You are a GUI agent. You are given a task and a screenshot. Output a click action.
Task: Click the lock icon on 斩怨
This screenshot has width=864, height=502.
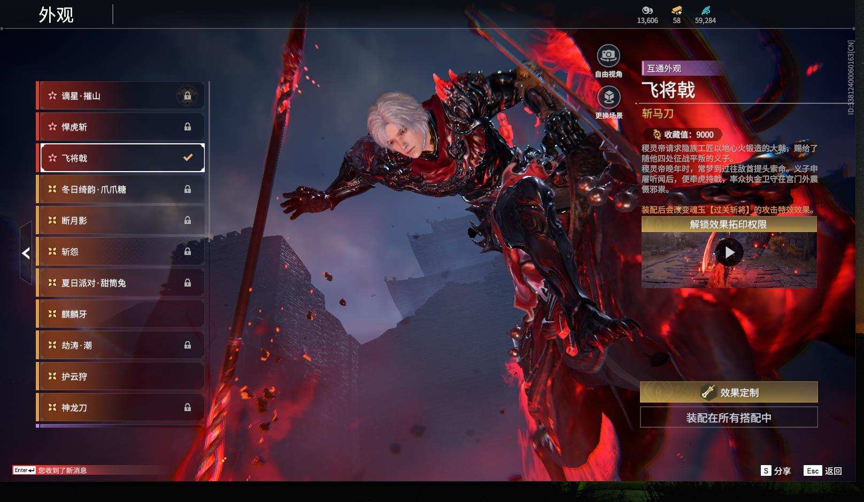pyautogui.click(x=188, y=251)
